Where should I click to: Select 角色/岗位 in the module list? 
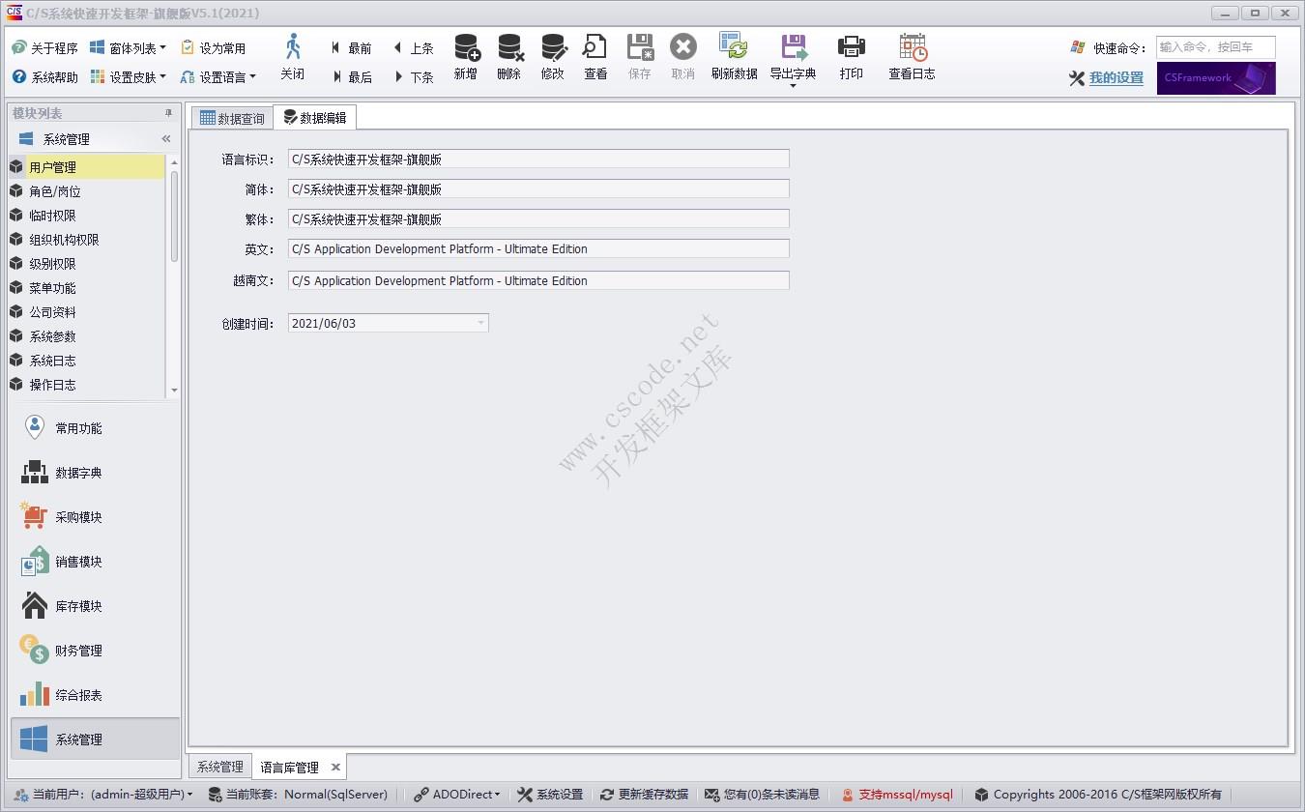[x=55, y=191]
